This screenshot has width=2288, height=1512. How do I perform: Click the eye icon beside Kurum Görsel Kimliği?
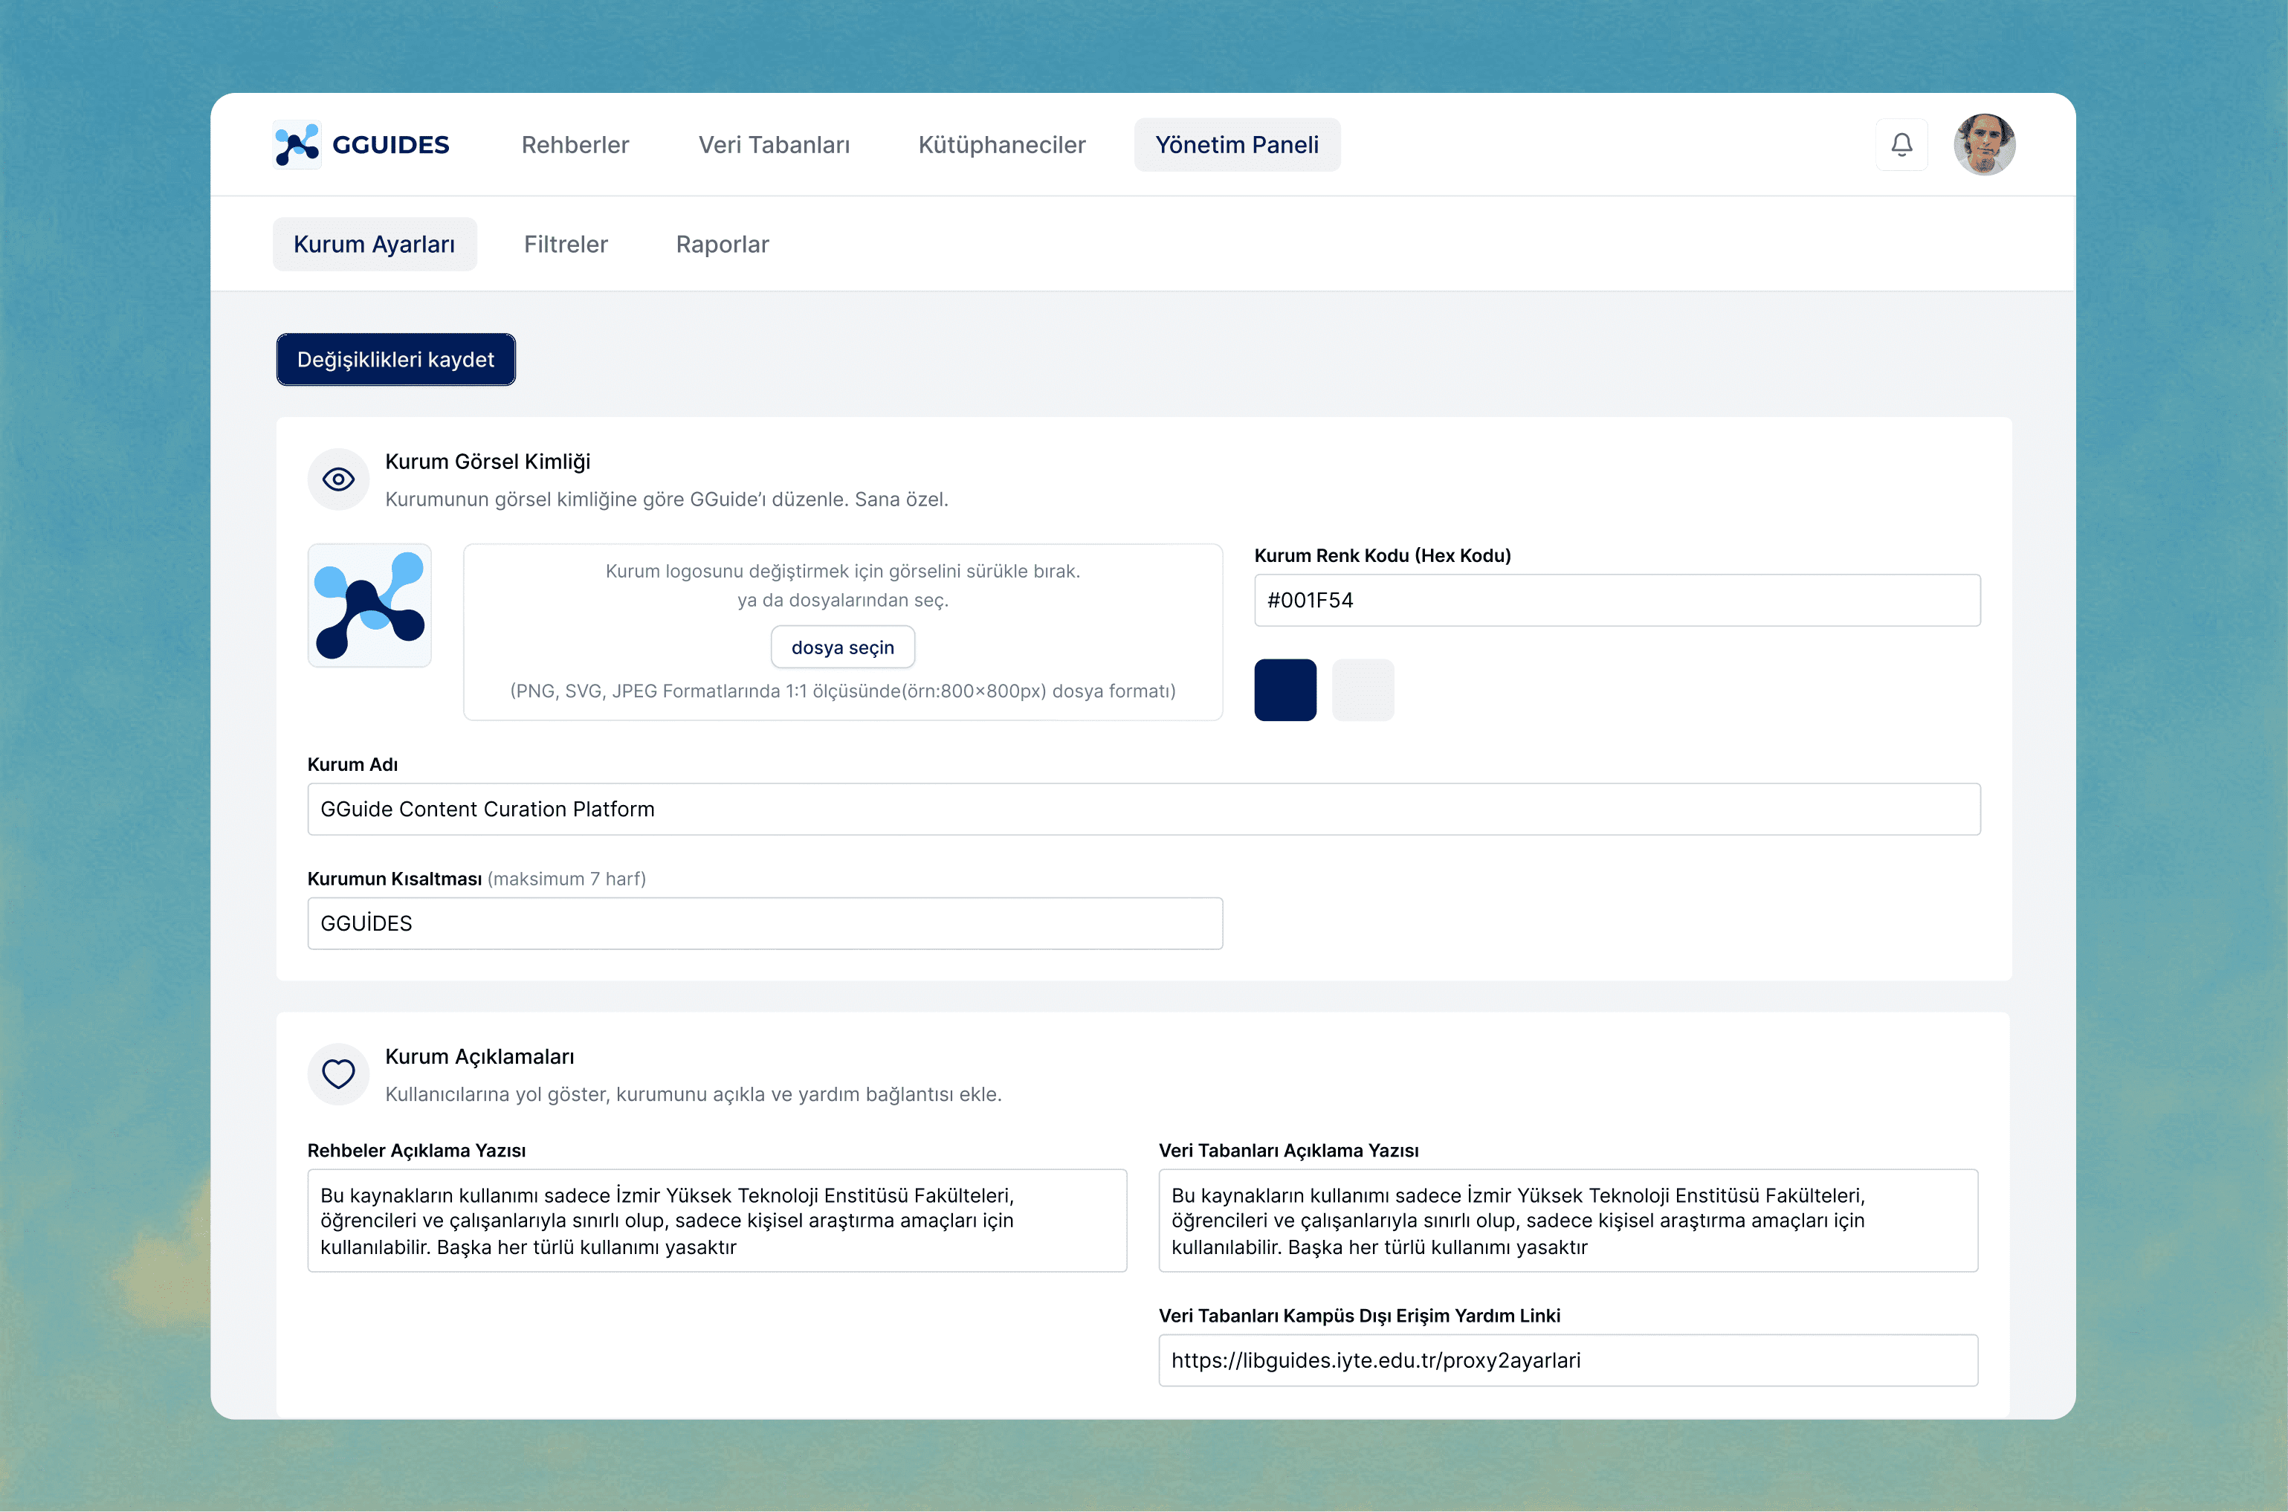click(x=338, y=479)
